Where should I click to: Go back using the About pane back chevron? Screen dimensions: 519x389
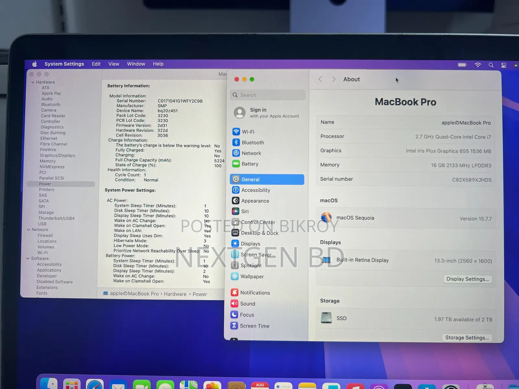tap(320, 79)
